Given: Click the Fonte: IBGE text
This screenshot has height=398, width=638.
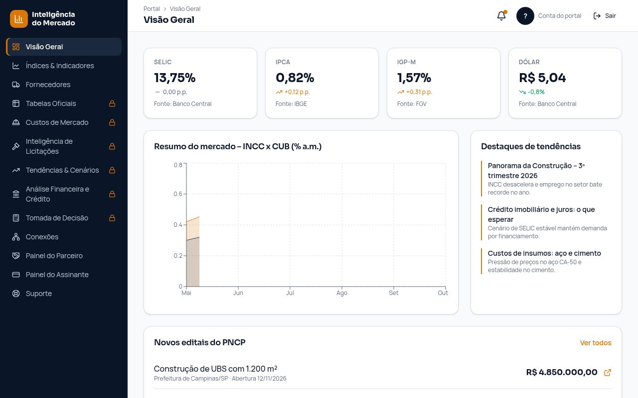Looking at the screenshot, I should click(x=291, y=104).
